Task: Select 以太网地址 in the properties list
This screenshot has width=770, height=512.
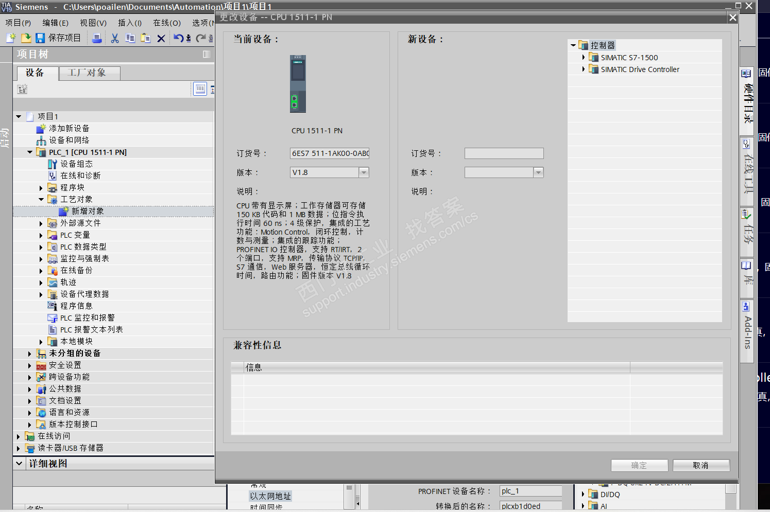Action: pos(270,496)
